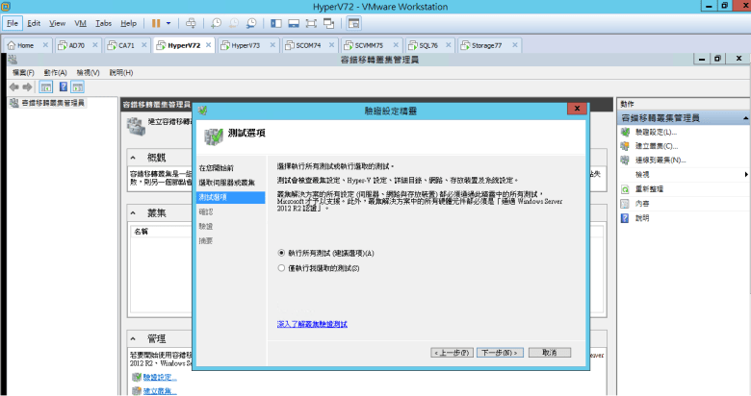
Task: Open 動作(A) menu in MMC
Action: 55,72
